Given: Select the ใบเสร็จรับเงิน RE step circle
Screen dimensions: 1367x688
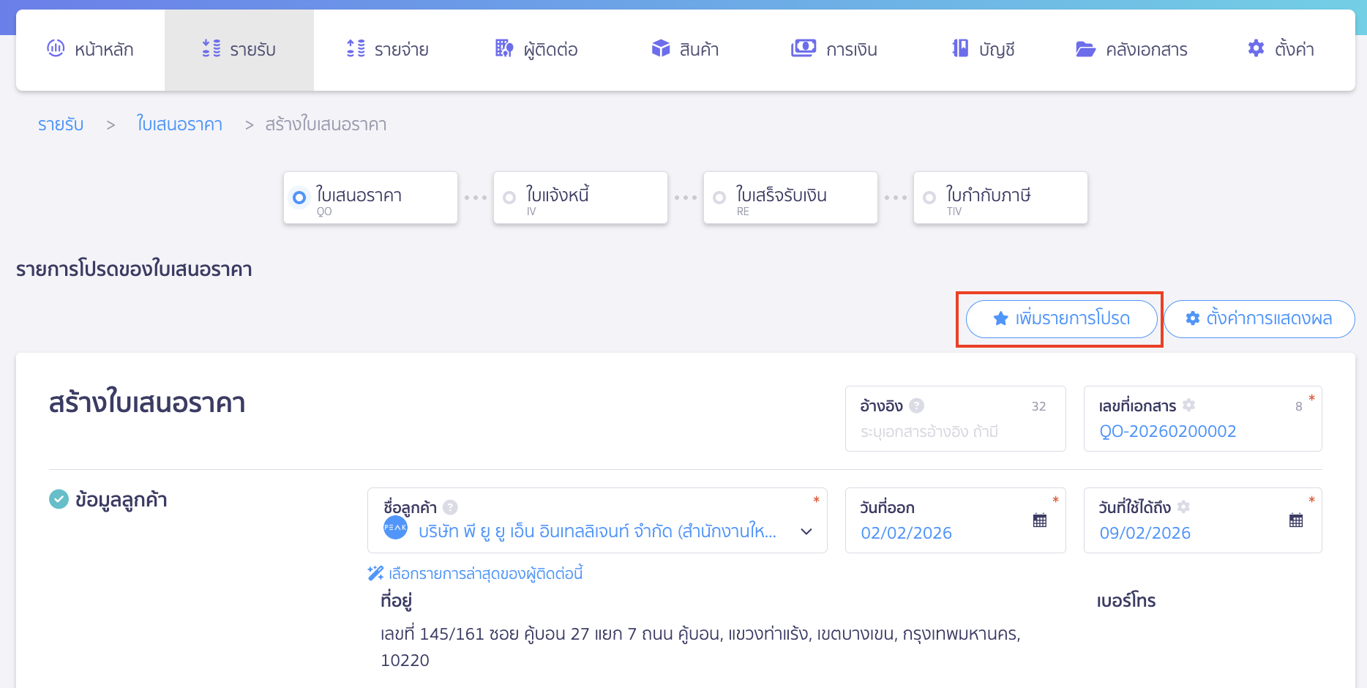Looking at the screenshot, I should 719,197.
